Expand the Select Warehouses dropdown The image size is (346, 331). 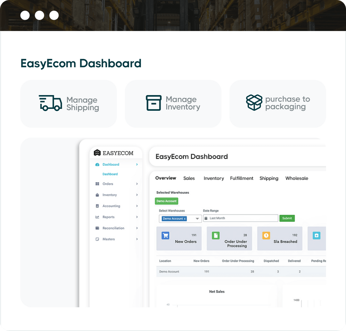[x=197, y=218]
